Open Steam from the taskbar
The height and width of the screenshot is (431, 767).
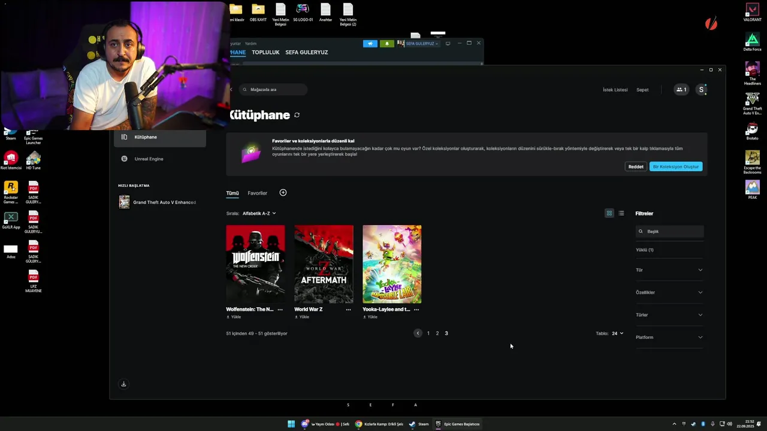419,424
